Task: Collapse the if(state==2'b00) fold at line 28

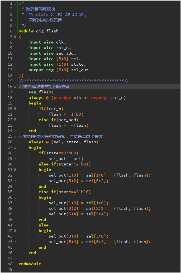Action: point(15,153)
